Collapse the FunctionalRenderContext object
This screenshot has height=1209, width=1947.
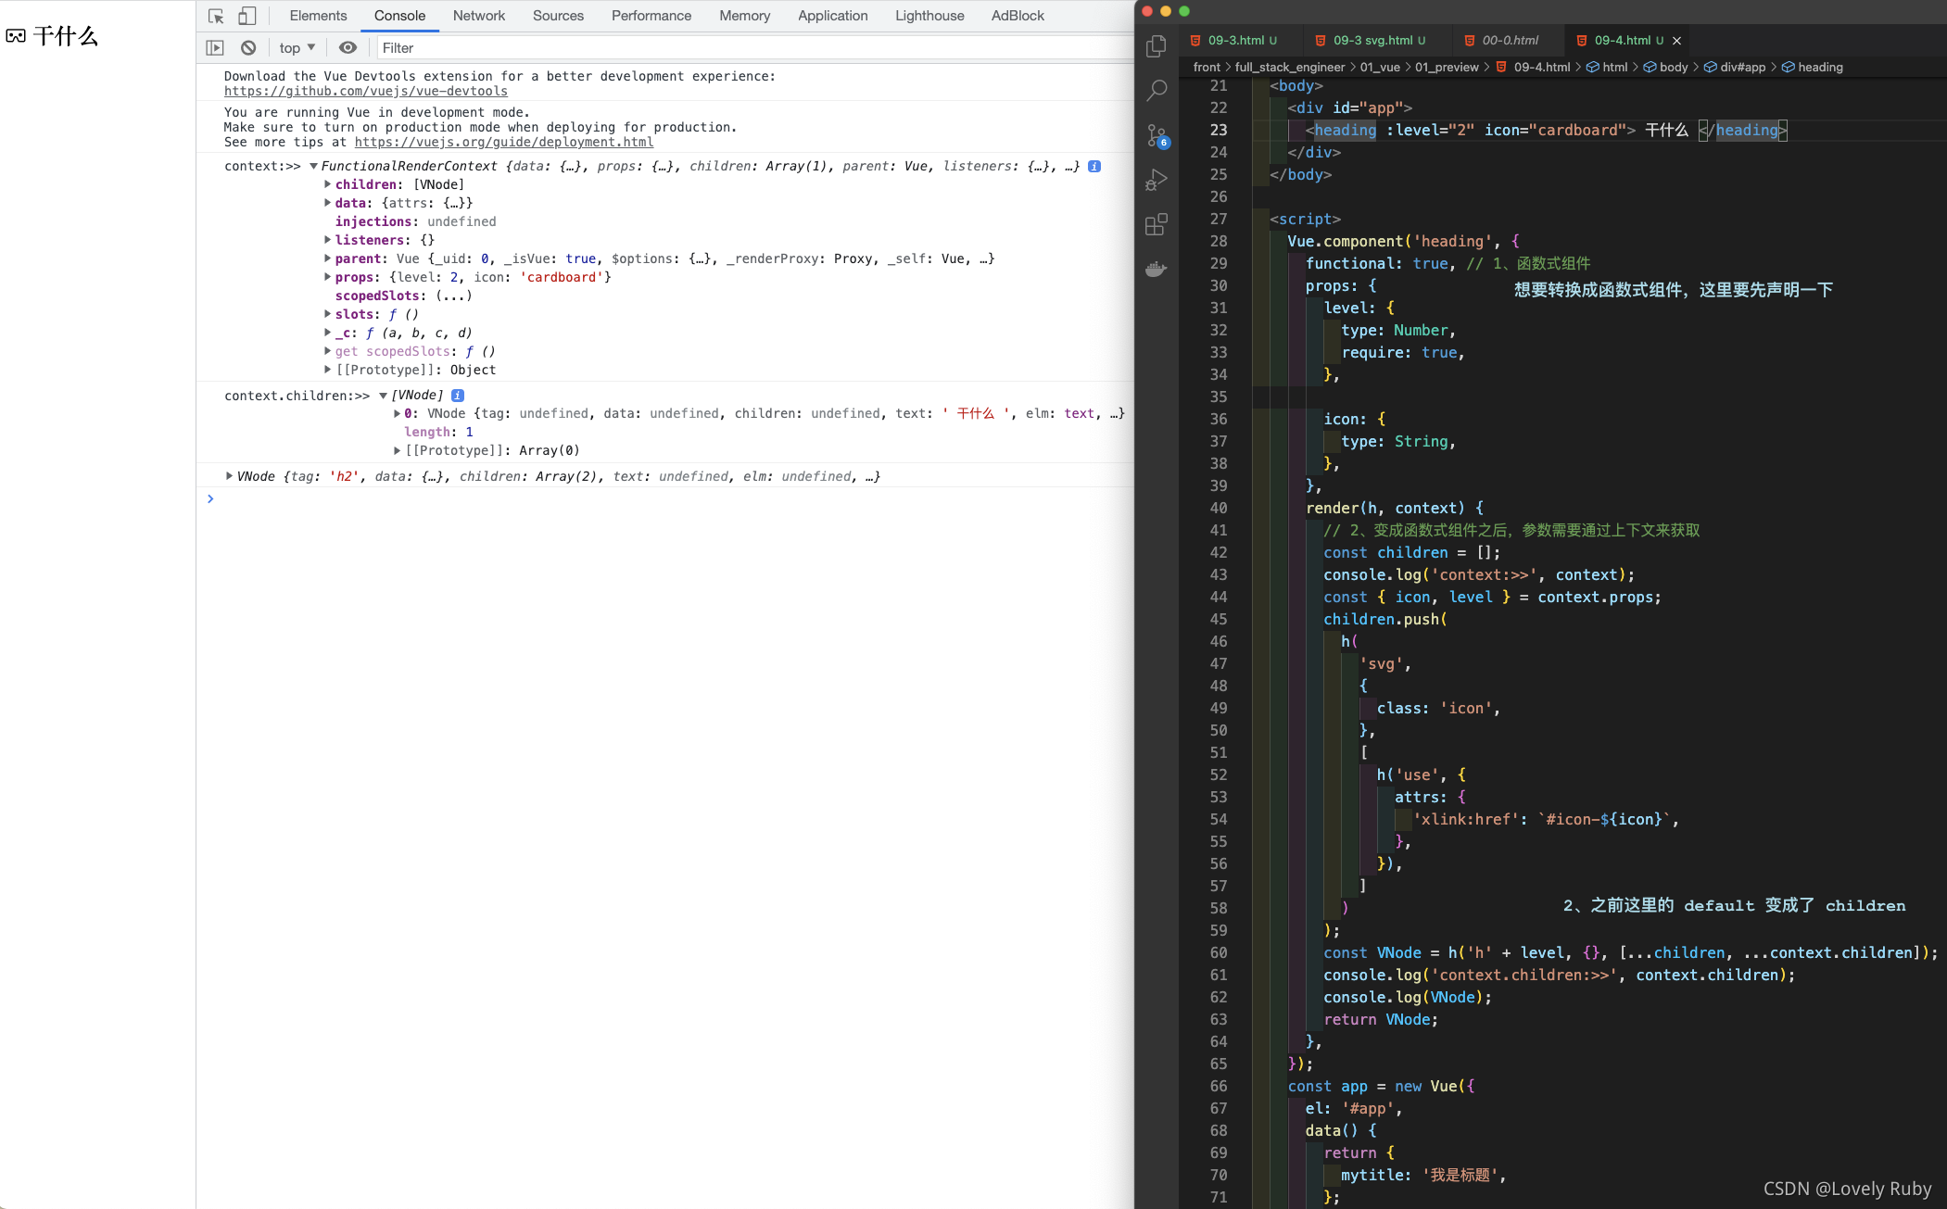[x=313, y=167]
